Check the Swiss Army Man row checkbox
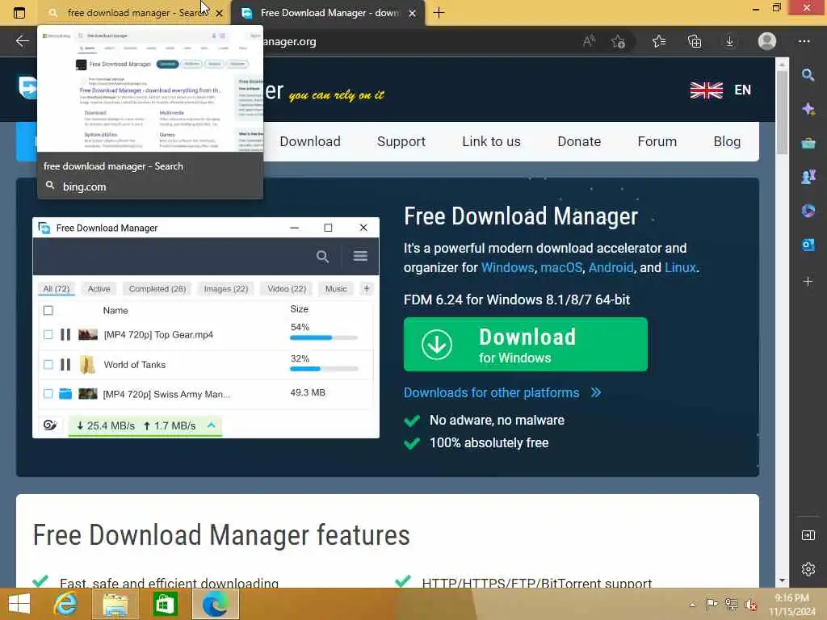Screen dimensions: 827x620 click(x=48, y=393)
